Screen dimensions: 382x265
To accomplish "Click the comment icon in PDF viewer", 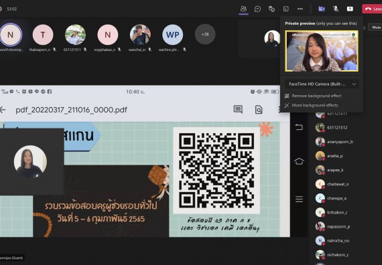I will pyautogui.click(x=238, y=110).
